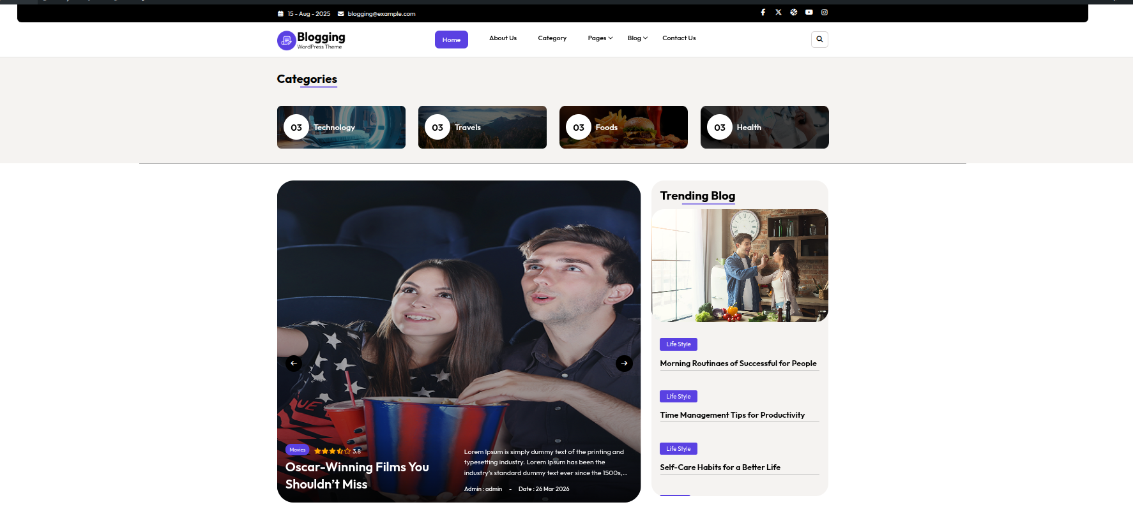Expand the Pages dropdown menu
This screenshot has height=507, width=1133.
[600, 38]
